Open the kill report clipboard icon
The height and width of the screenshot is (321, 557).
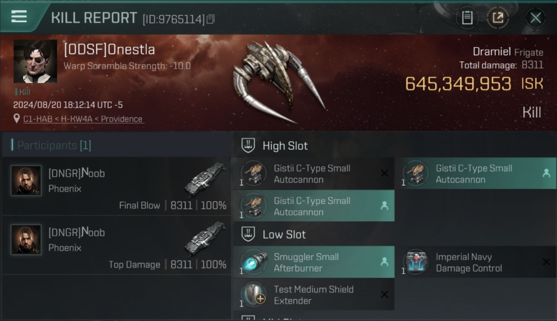[x=467, y=18]
